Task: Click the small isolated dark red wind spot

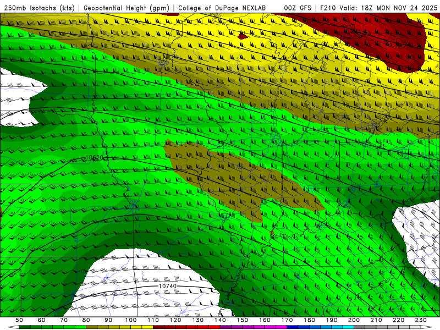Action: (243, 36)
